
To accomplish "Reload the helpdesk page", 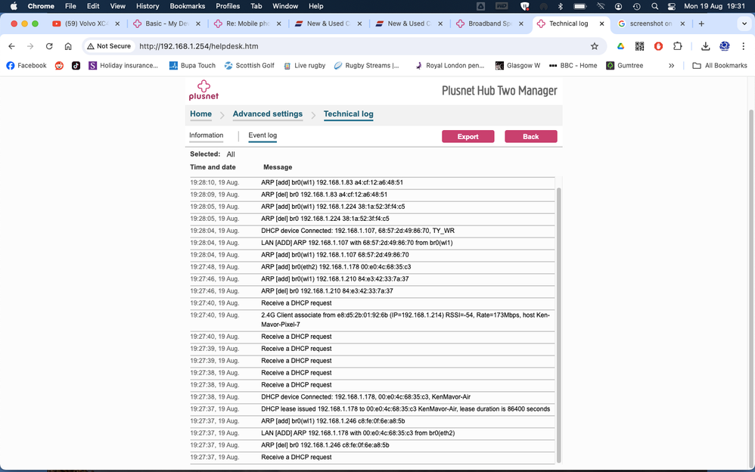I will tap(49, 46).
